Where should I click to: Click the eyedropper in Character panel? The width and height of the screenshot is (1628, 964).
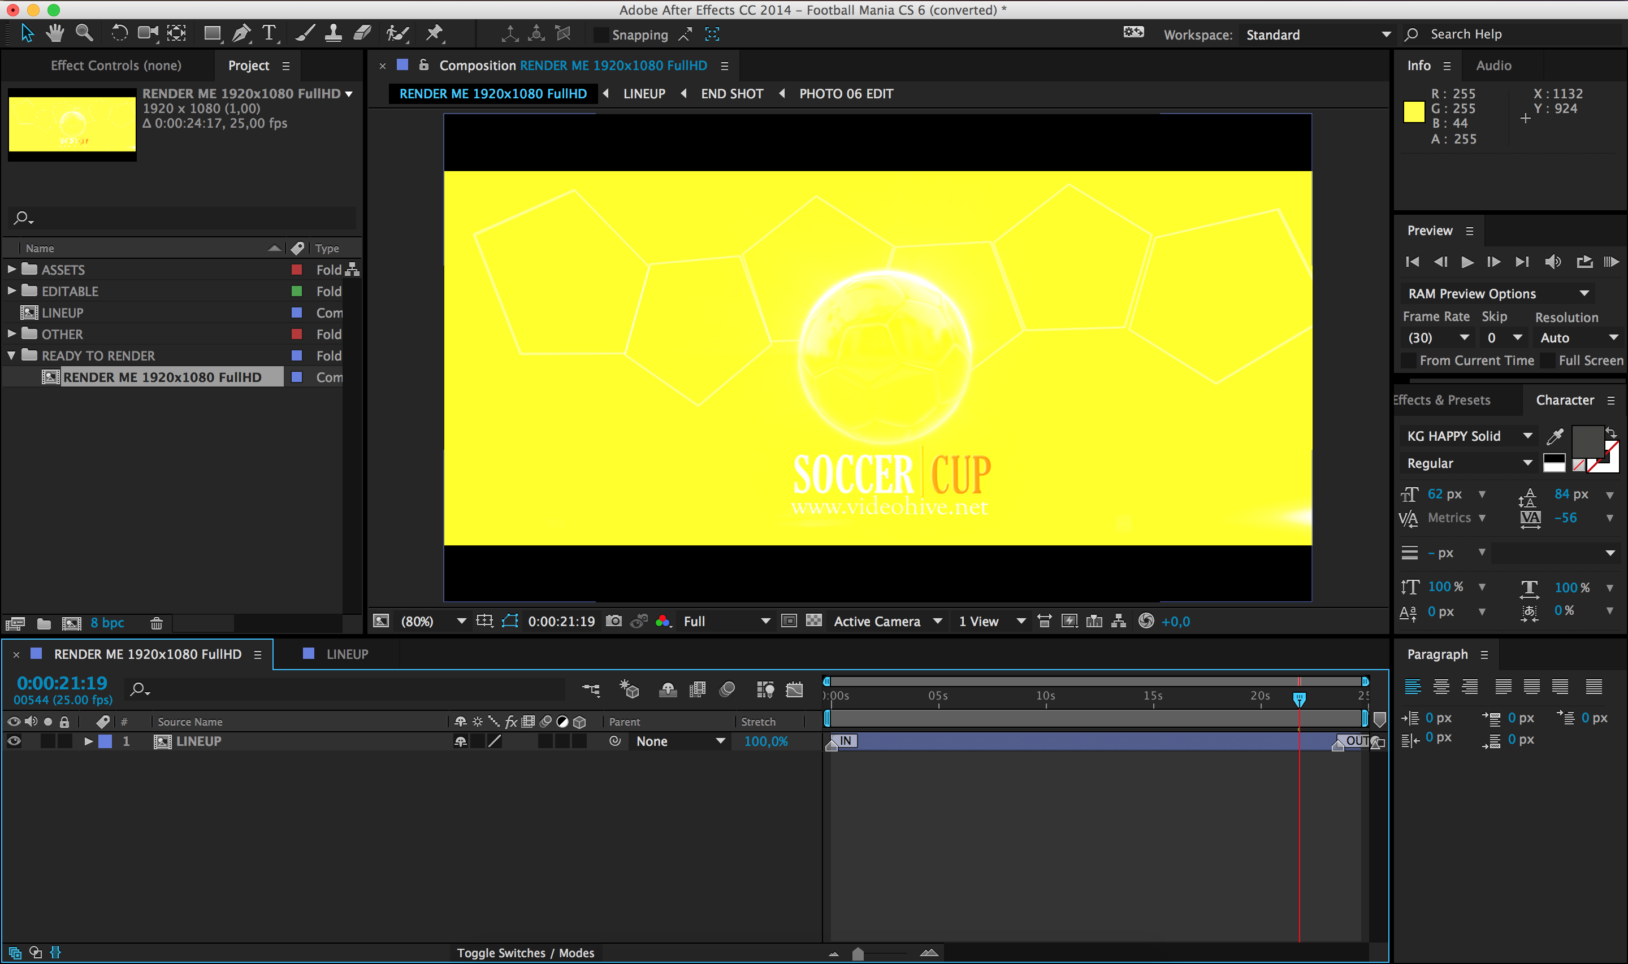coord(1555,436)
